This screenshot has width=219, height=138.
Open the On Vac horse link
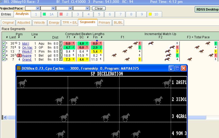(27, 48)
